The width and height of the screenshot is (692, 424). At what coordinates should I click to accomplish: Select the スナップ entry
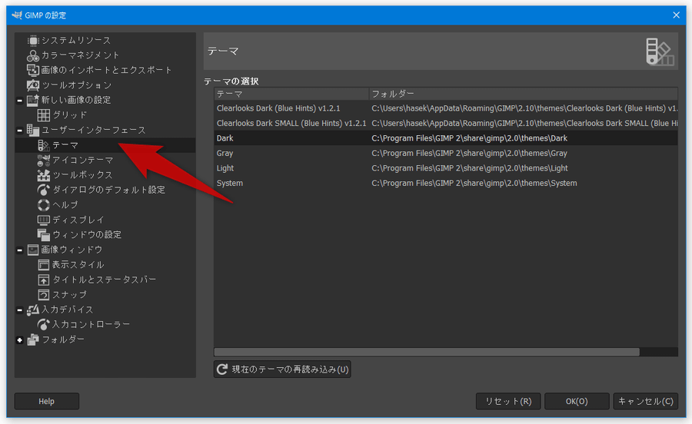[70, 295]
